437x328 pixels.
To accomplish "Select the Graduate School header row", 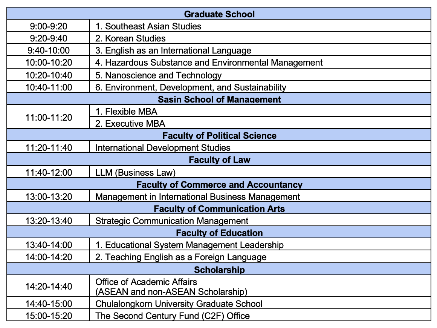I will point(218,14).
